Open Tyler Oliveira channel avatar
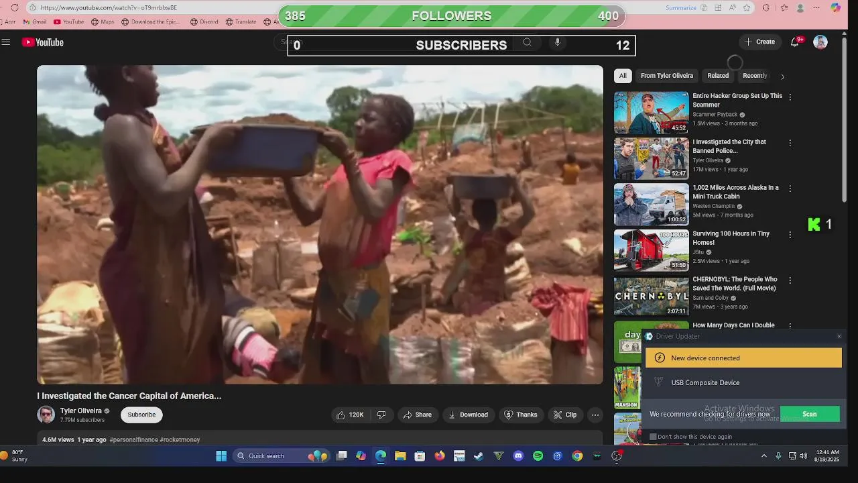Image resolution: width=858 pixels, height=483 pixels. pyautogui.click(x=46, y=415)
